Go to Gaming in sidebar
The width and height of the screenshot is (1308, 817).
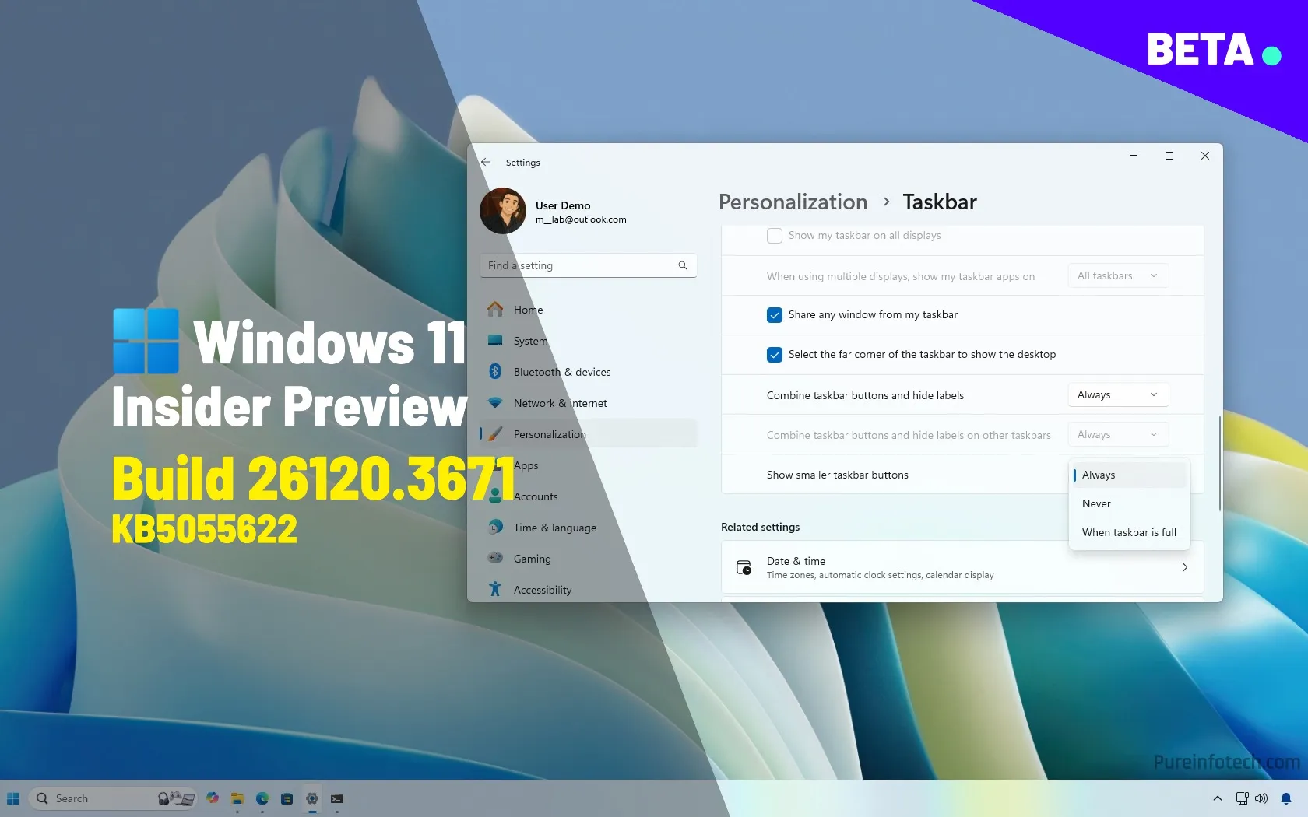pyautogui.click(x=588, y=558)
